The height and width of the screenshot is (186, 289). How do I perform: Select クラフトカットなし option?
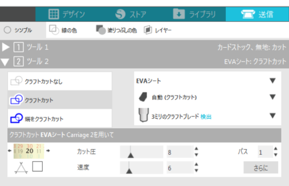pyautogui.click(x=60, y=81)
